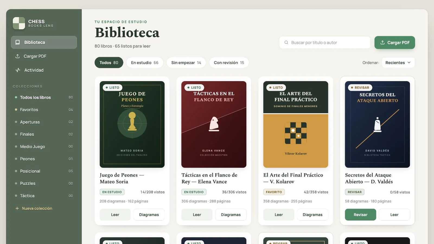
Task: Click REVISAR tag below Secretos del Ataque title
Action: [x=355, y=192]
